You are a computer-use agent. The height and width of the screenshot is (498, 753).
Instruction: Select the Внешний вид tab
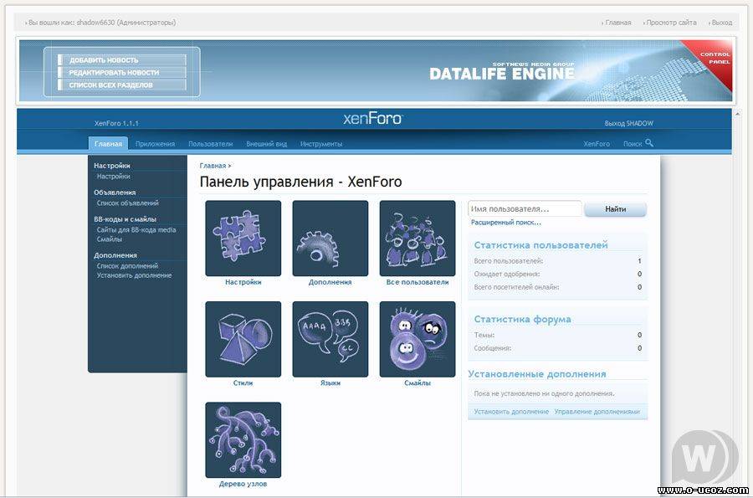pyautogui.click(x=267, y=144)
